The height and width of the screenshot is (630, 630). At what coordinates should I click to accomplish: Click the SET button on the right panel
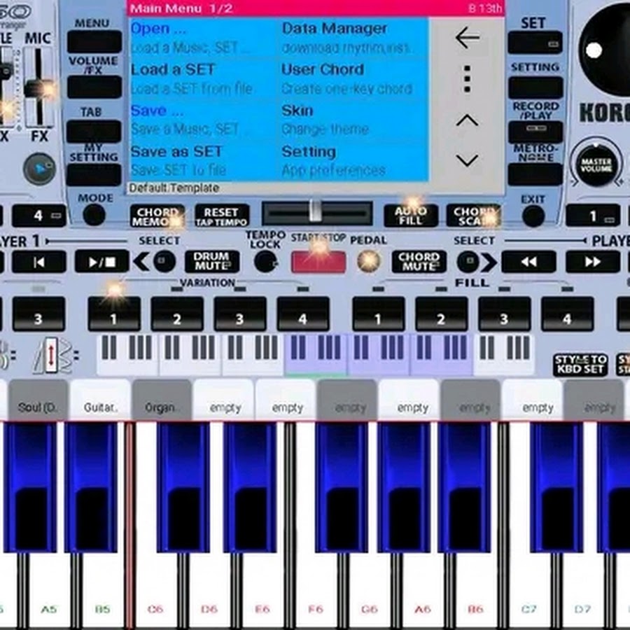coord(535,43)
